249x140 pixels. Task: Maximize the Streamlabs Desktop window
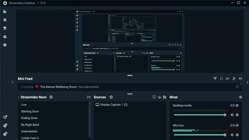[x=238, y=3]
